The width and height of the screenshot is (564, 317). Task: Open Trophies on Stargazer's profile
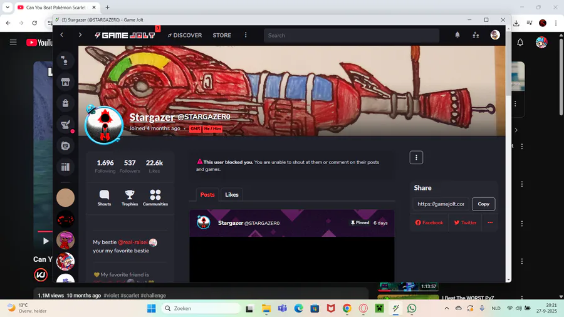pos(130,198)
